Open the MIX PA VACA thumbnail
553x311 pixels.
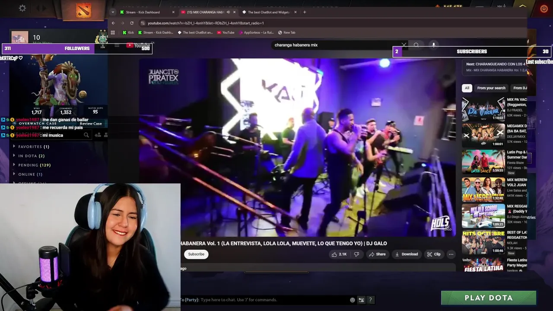pyautogui.click(x=483, y=109)
